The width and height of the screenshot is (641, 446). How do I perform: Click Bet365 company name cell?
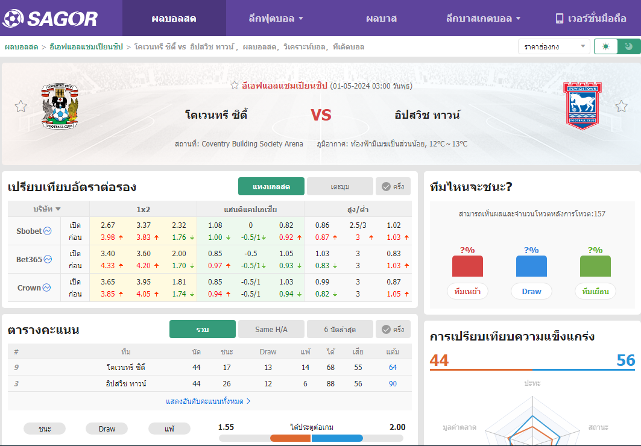[34, 259]
